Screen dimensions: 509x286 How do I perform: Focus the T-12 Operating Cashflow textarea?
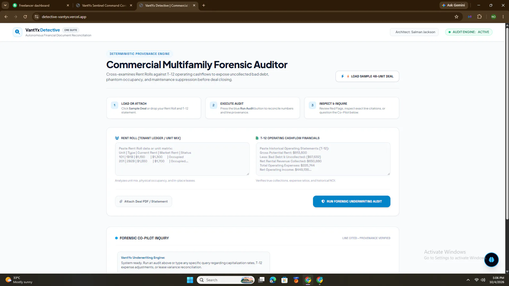323,159
